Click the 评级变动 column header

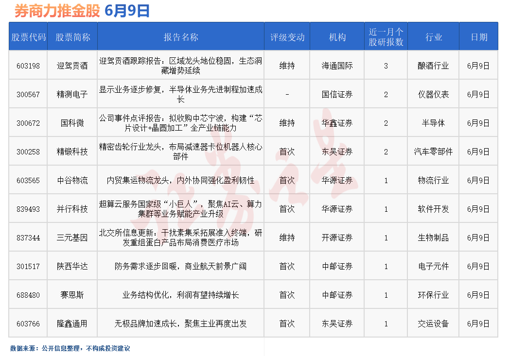coord(287,37)
